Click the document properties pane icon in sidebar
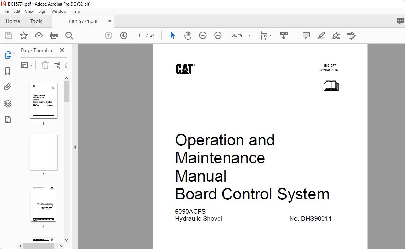This screenshot has width=405, height=249. coord(8,119)
